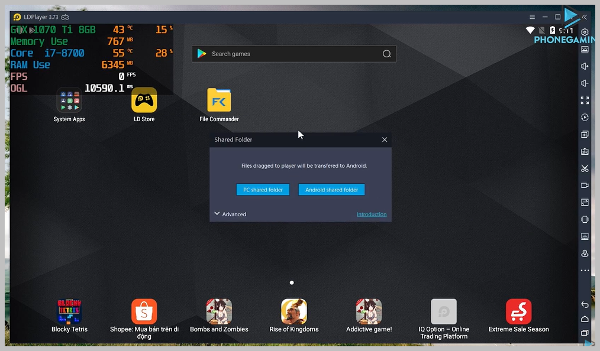
Task: Click PC shared folder button
Action: point(263,190)
